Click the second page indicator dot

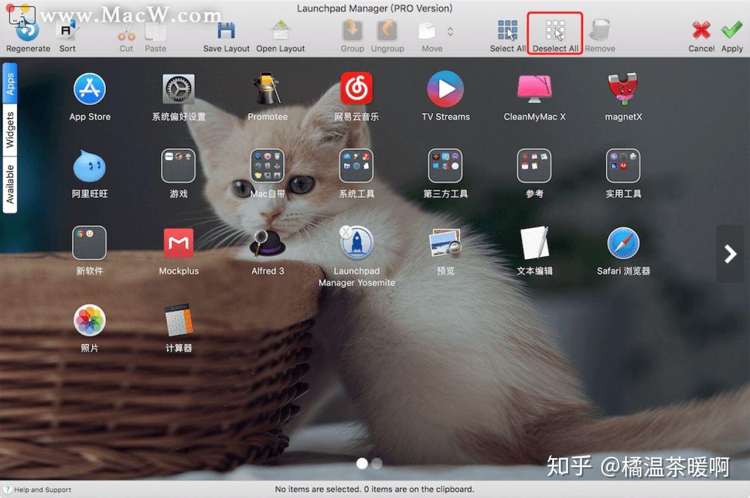pos(377,463)
